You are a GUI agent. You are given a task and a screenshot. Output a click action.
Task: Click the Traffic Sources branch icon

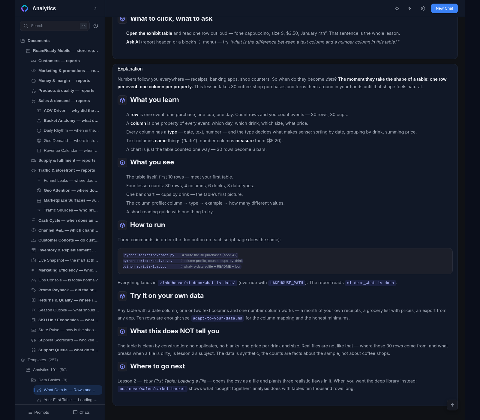[39, 210]
